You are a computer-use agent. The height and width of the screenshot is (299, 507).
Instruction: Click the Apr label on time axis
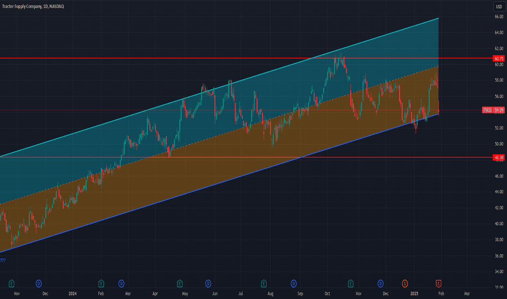[x=155, y=294]
